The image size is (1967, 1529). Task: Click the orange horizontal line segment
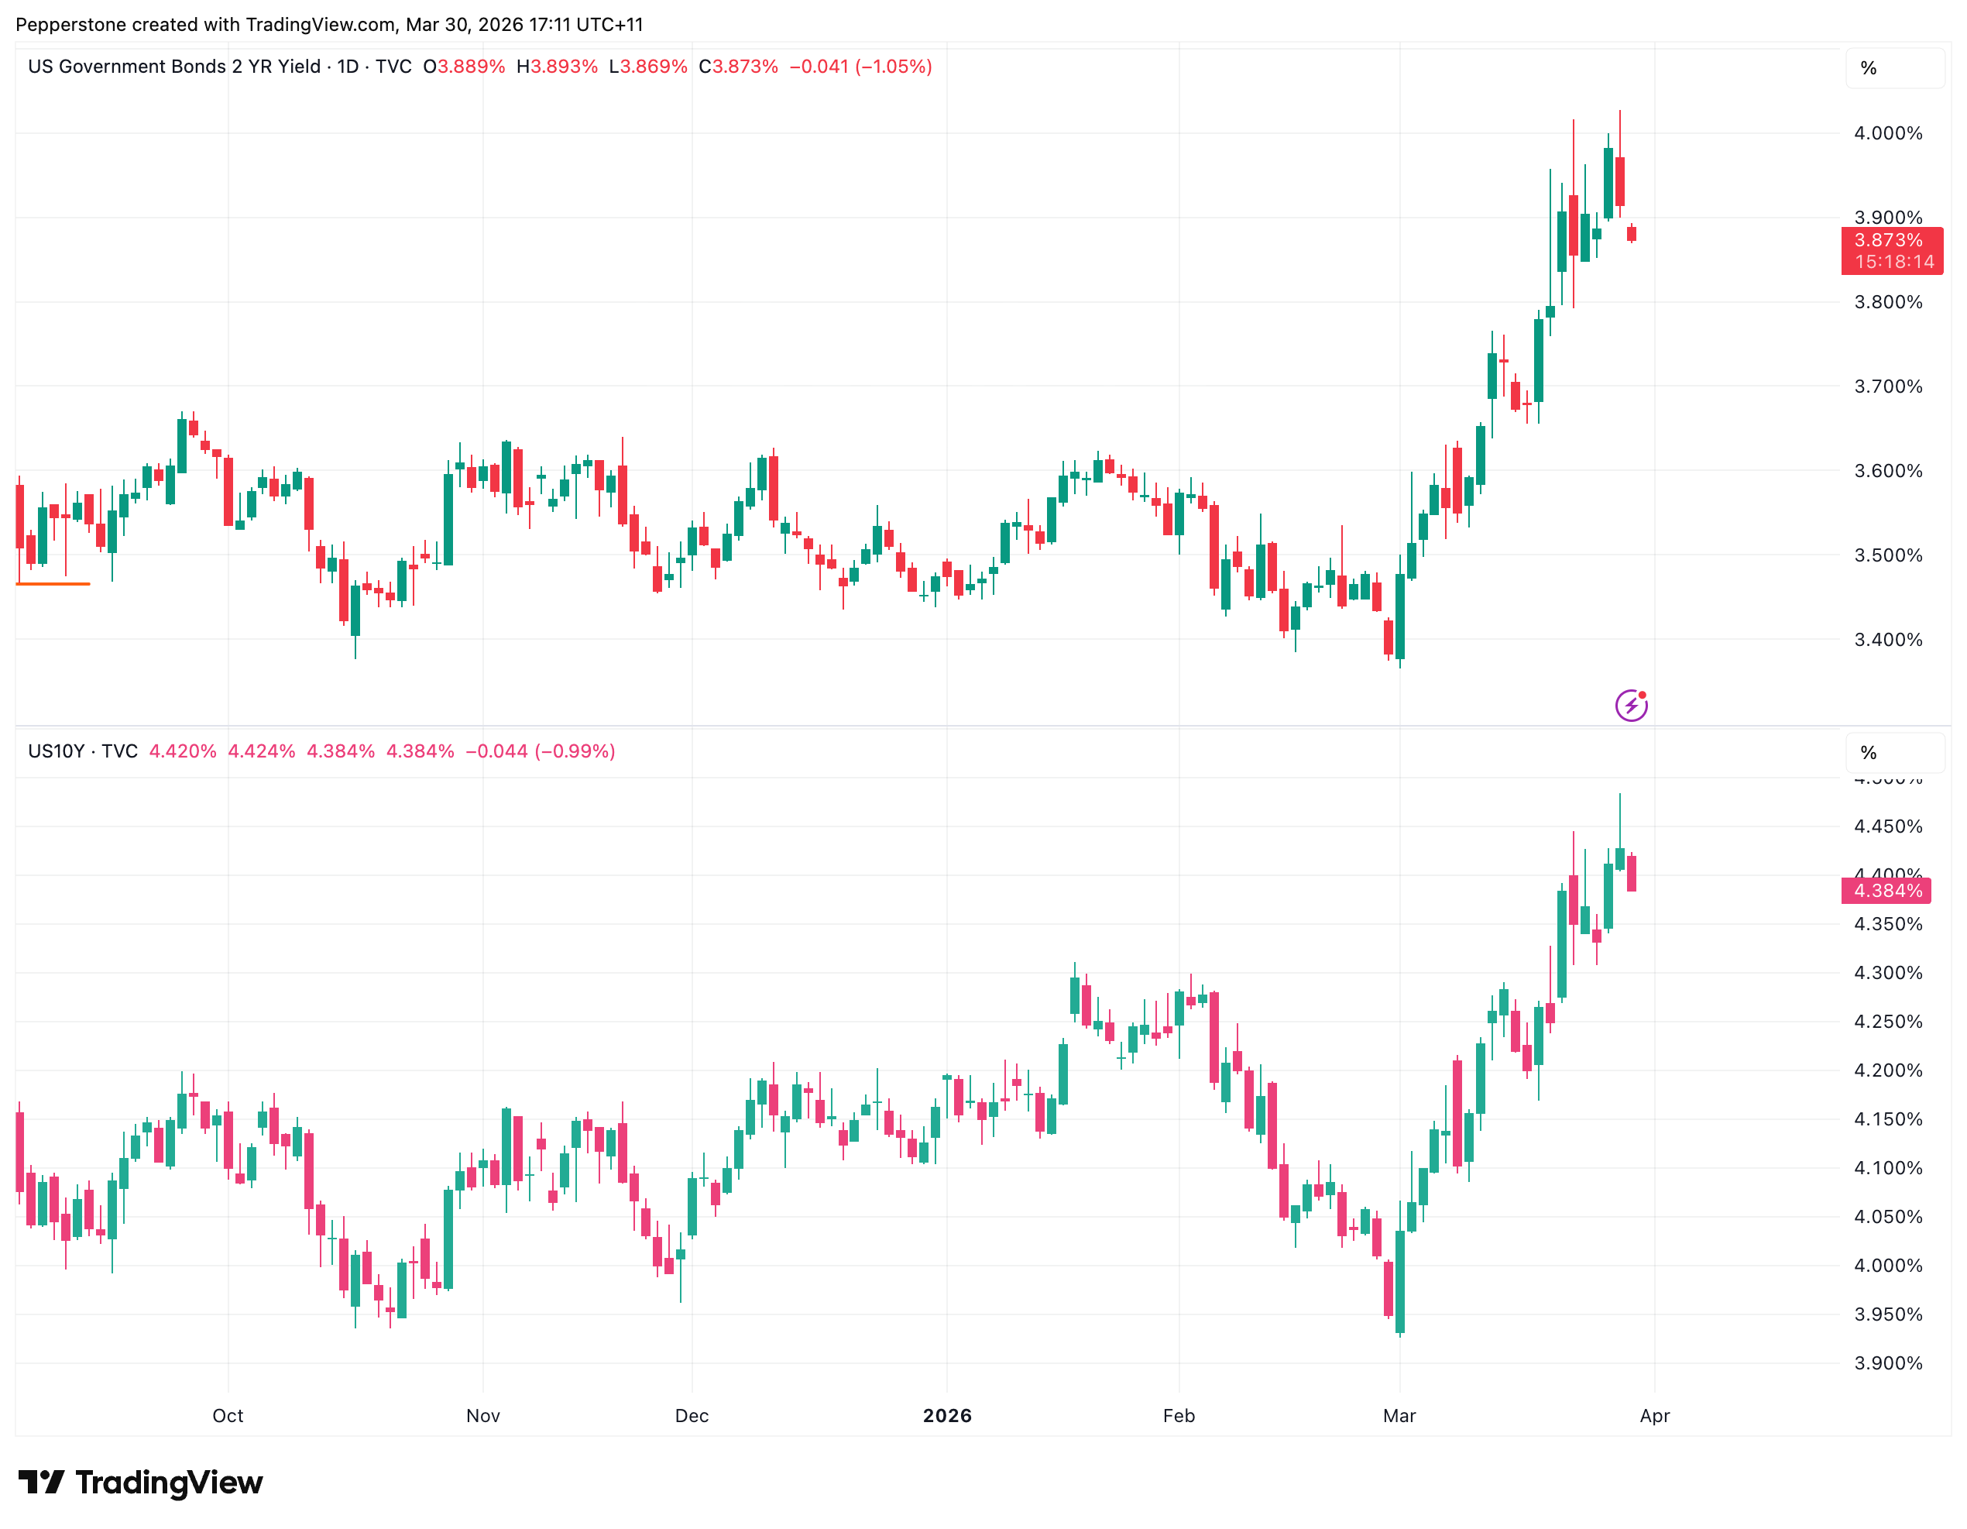tap(52, 584)
